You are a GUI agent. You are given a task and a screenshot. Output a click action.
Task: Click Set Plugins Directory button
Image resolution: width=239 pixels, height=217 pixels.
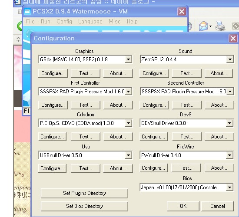click(84, 193)
